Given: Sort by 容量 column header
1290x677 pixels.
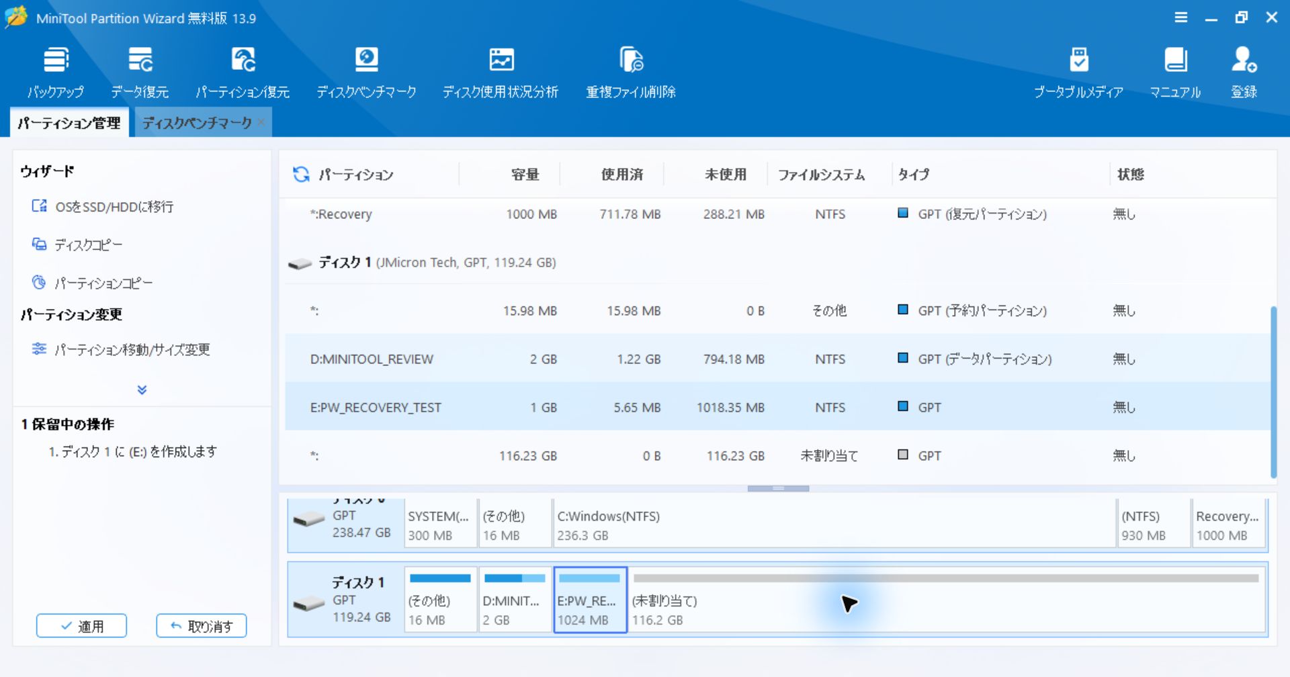Looking at the screenshot, I should [x=525, y=175].
